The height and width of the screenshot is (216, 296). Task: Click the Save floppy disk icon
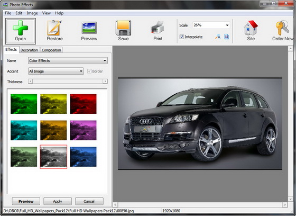pyautogui.click(x=123, y=28)
